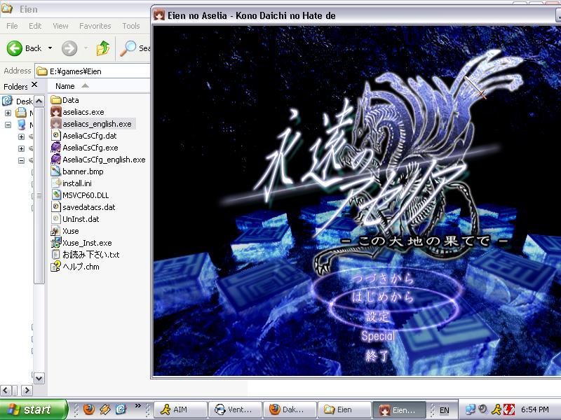
Task: Click the green Back arrow icon
Action: [x=14, y=48]
